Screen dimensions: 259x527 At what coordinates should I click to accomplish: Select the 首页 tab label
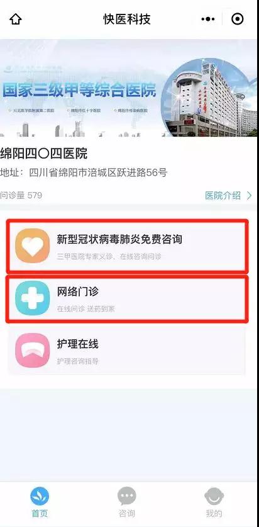coord(40,514)
